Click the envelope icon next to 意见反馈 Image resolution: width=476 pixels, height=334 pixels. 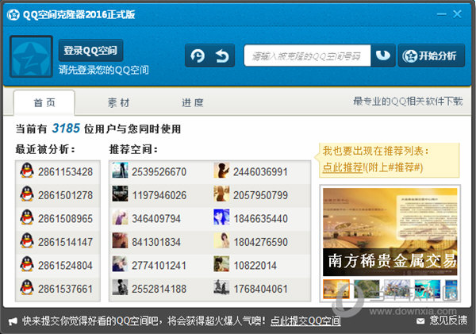pos(419,321)
